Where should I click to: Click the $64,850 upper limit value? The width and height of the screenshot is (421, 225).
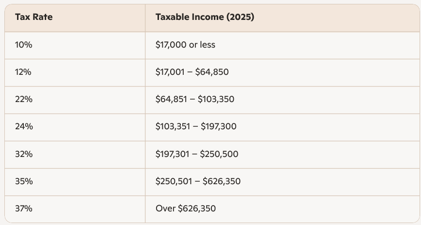coord(212,72)
